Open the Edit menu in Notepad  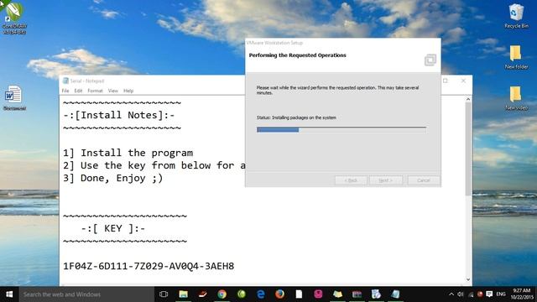click(78, 91)
